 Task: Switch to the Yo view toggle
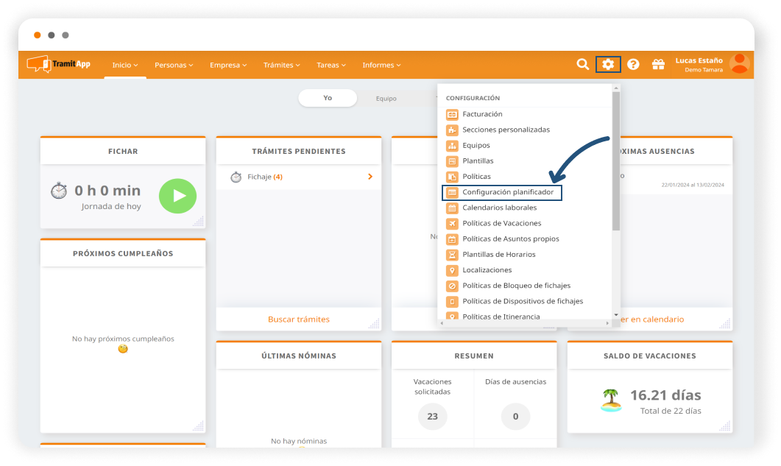[328, 98]
